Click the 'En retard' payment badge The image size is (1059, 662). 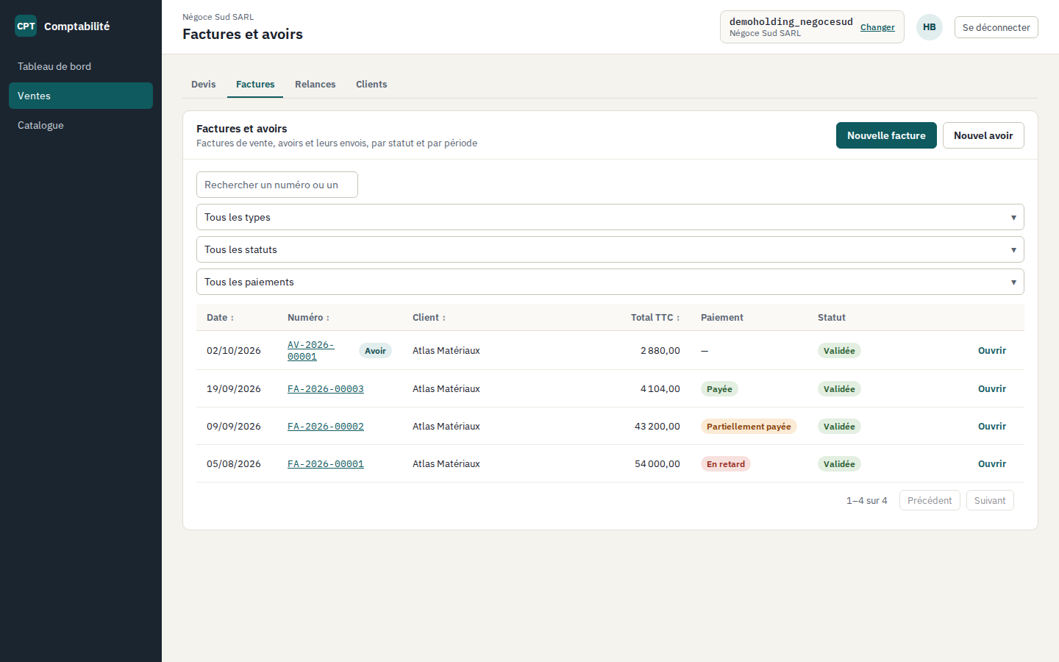(x=726, y=464)
